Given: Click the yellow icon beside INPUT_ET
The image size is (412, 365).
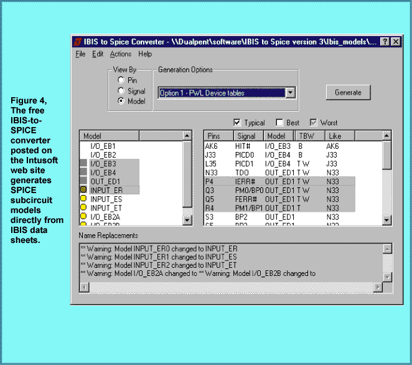Looking at the screenshot, I should (x=83, y=207).
